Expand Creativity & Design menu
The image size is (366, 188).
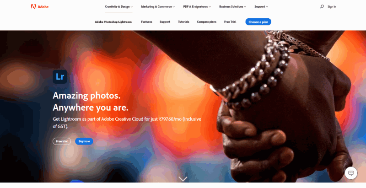pos(118,7)
